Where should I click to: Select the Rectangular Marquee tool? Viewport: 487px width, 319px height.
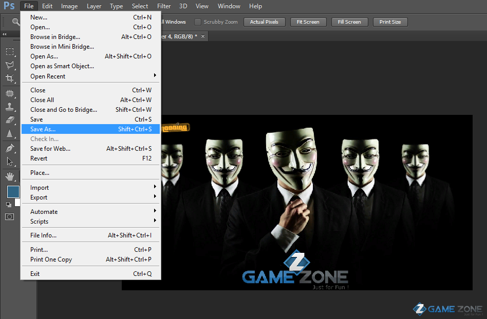10,51
